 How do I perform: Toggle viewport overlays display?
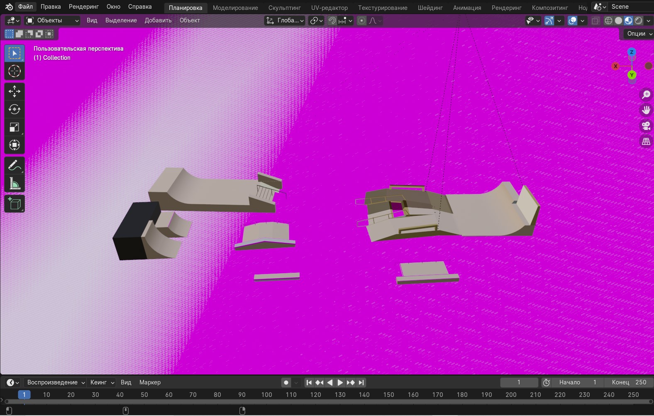572,20
